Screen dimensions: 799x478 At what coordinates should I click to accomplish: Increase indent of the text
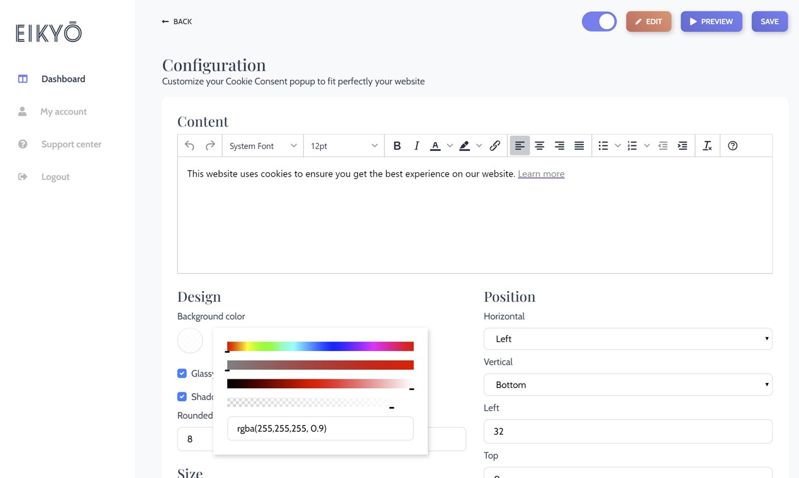coord(683,146)
